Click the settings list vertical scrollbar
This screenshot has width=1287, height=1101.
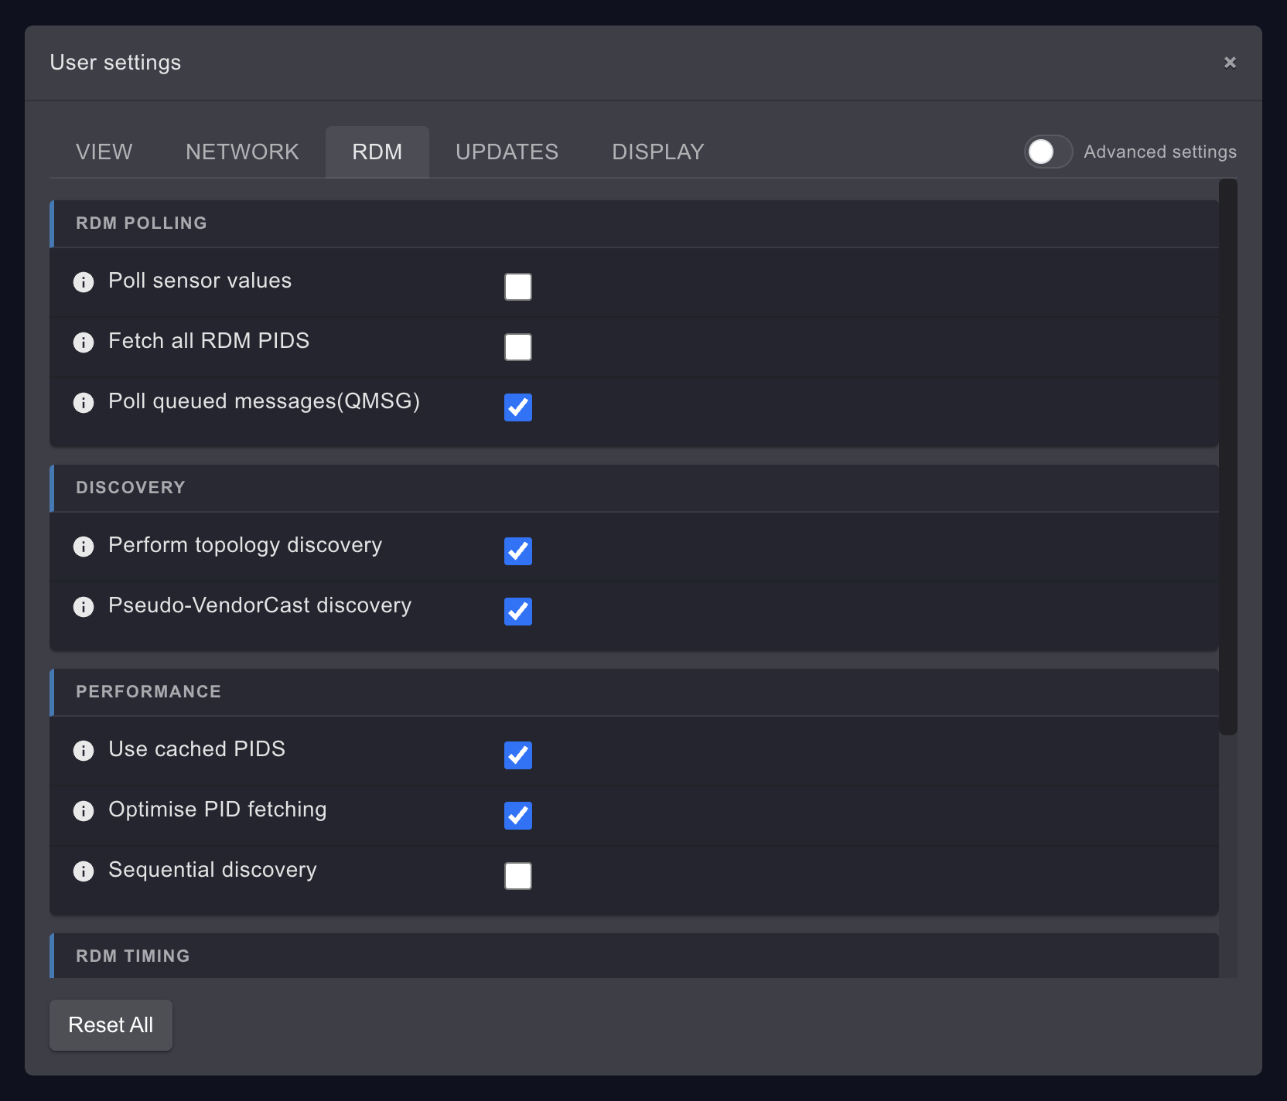click(1228, 457)
